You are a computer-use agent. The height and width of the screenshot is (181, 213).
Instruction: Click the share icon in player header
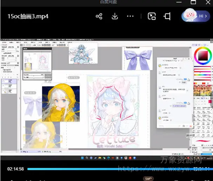click(x=99, y=16)
